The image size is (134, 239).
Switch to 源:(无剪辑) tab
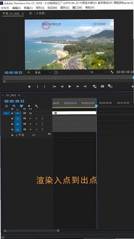38,13
